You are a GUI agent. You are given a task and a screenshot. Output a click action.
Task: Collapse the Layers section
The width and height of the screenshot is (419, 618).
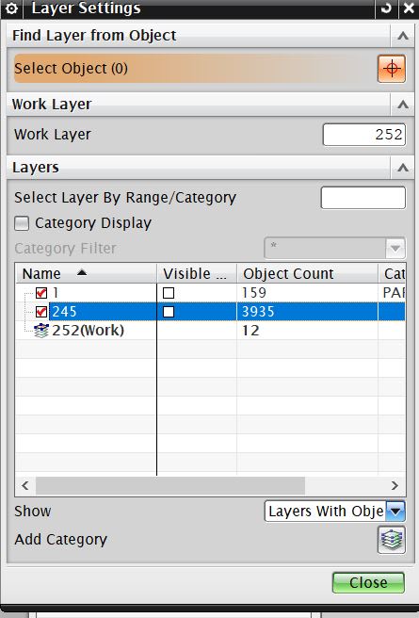click(402, 168)
